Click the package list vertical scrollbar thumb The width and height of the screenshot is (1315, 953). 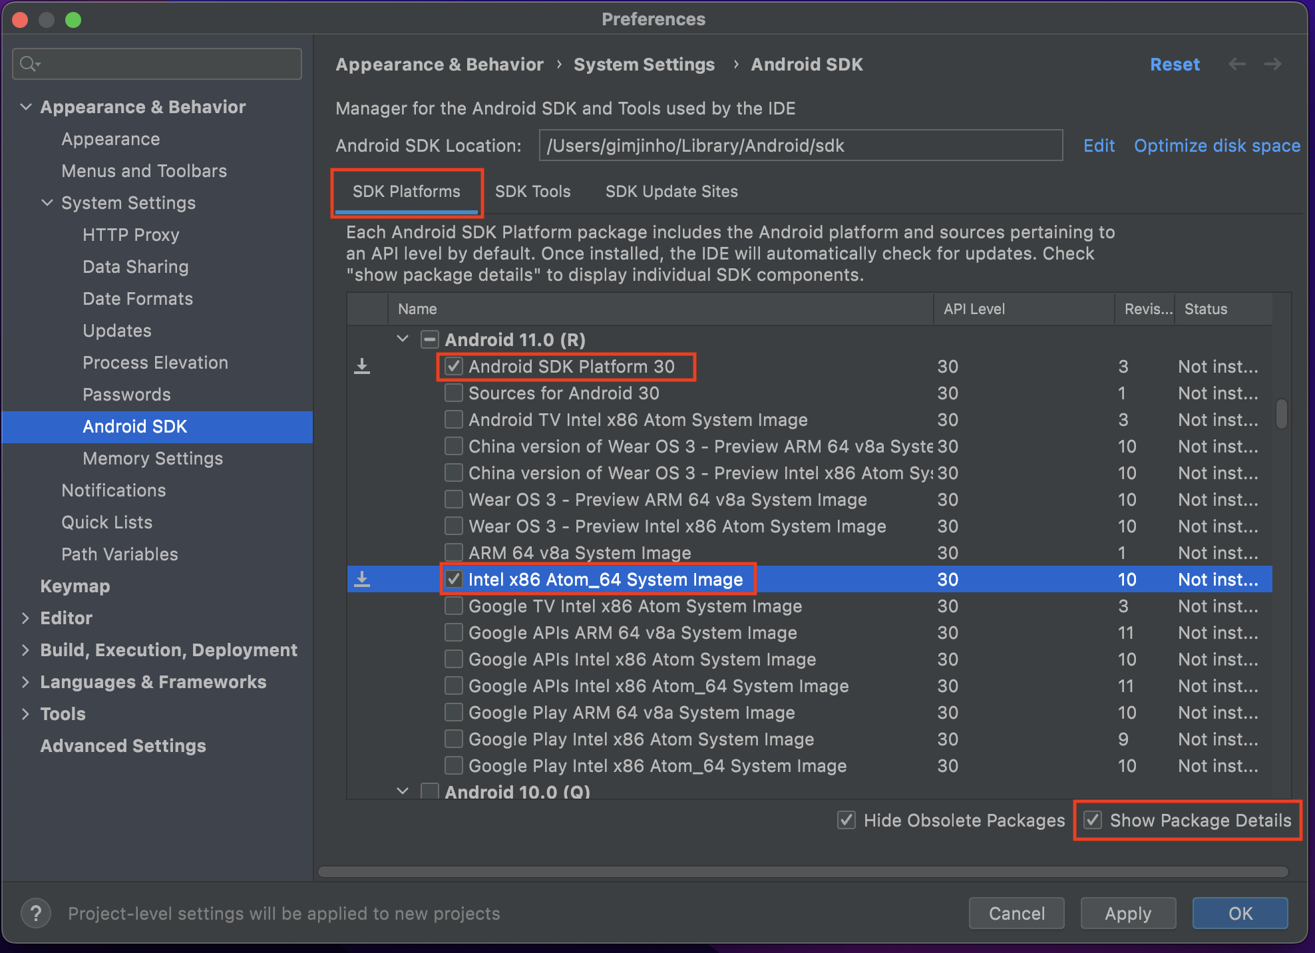click(1281, 414)
